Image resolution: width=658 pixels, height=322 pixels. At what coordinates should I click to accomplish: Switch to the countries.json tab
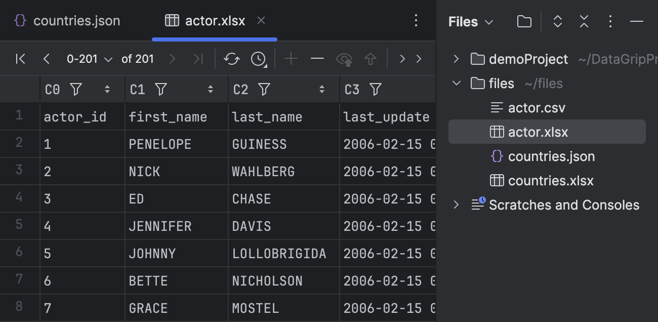(67, 21)
